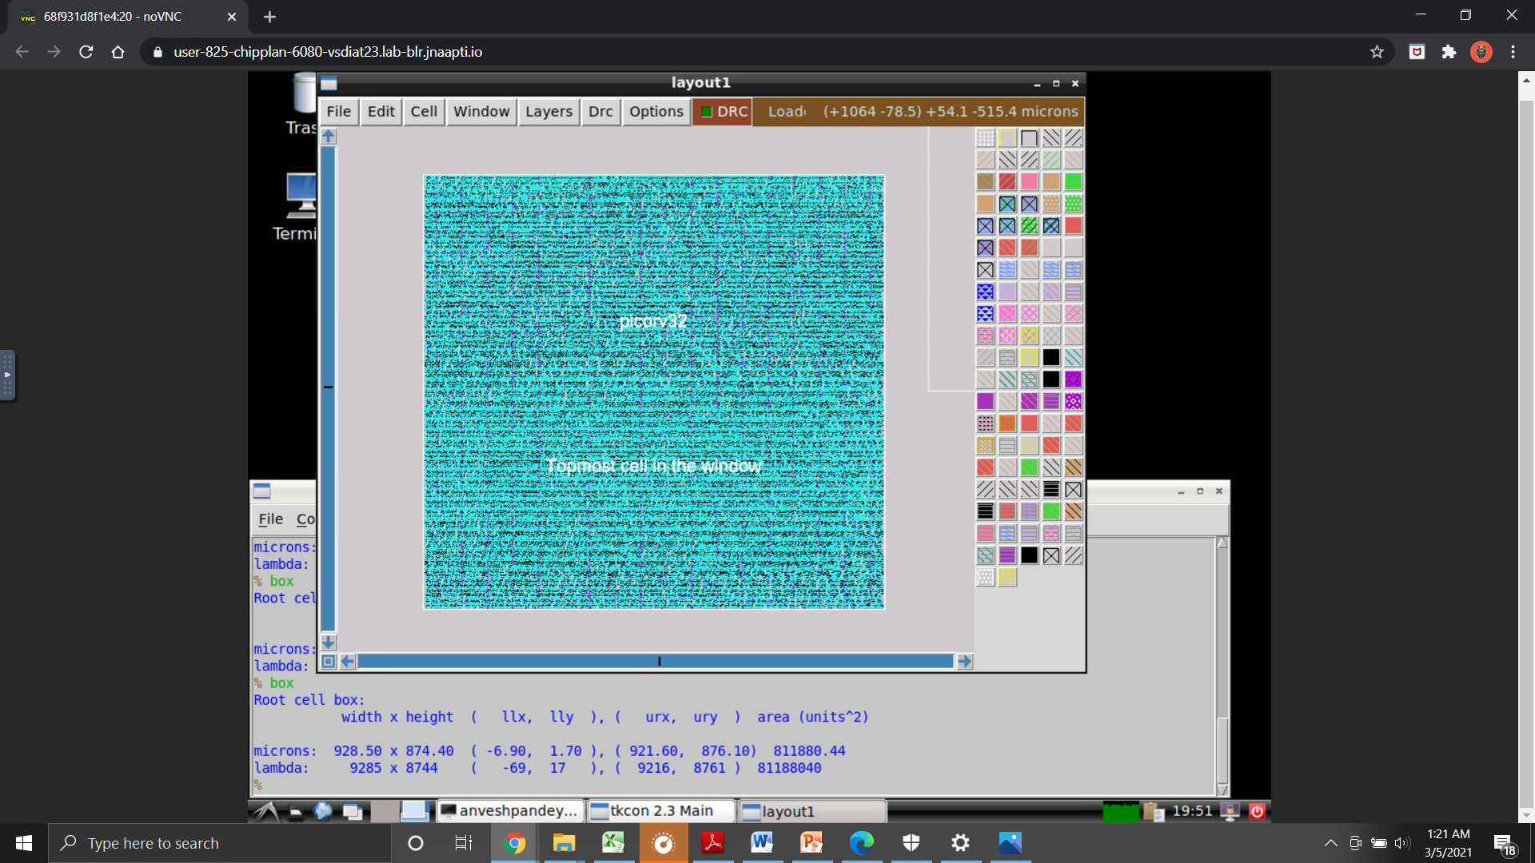Bookmark this page with the star icon
Viewport: 1535px width, 863px height.
pyautogui.click(x=1377, y=52)
